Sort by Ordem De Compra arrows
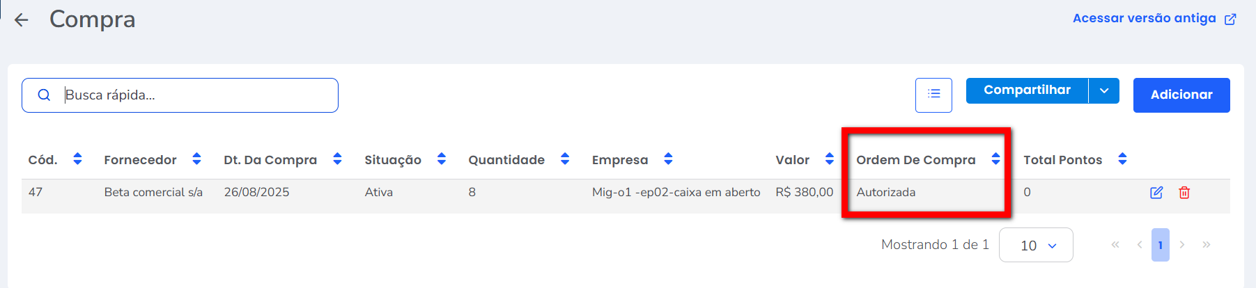The height and width of the screenshot is (288, 1256). coord(995,159)
